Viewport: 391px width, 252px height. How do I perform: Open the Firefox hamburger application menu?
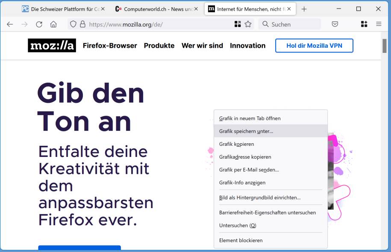point(379,24)
